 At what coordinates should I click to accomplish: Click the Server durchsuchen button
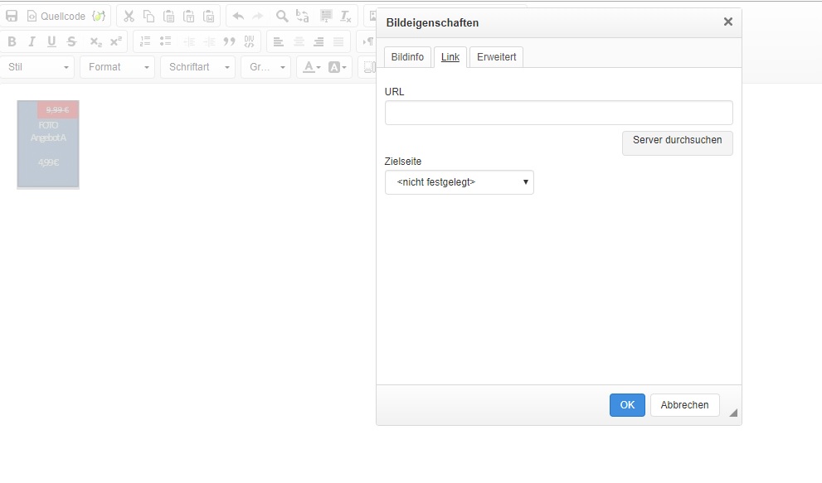677,141
